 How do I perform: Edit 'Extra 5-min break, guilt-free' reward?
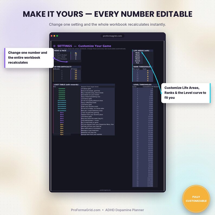coord(98,91)
